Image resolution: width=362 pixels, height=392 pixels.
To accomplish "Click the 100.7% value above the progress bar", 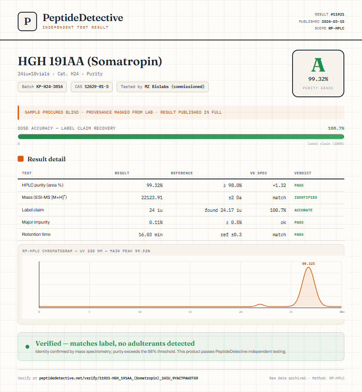I will click(x=336, y=128).
